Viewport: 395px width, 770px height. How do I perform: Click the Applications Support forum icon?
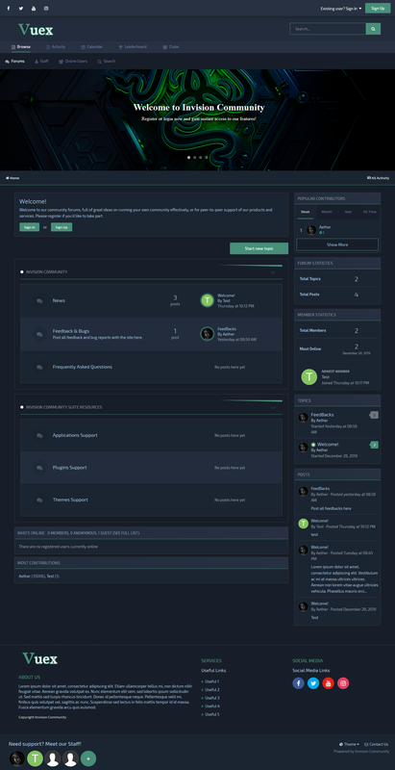39,435
